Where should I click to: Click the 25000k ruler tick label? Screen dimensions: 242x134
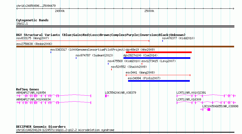[149, 11]
